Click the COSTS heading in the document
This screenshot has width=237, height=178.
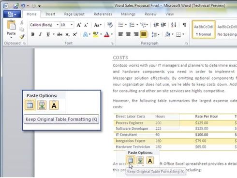(x=120, y=58)
